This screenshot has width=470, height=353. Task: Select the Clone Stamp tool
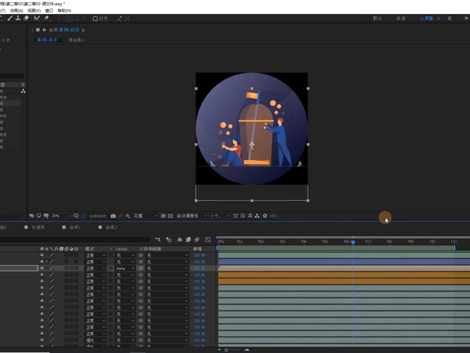click(x=18, y=18)
